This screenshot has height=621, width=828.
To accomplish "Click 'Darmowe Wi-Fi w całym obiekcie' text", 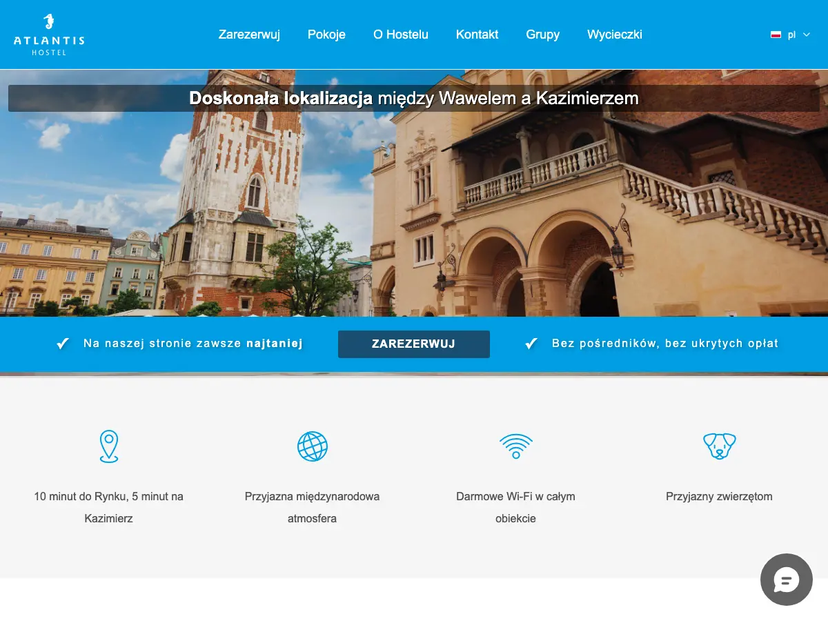I will click(515, 507).
